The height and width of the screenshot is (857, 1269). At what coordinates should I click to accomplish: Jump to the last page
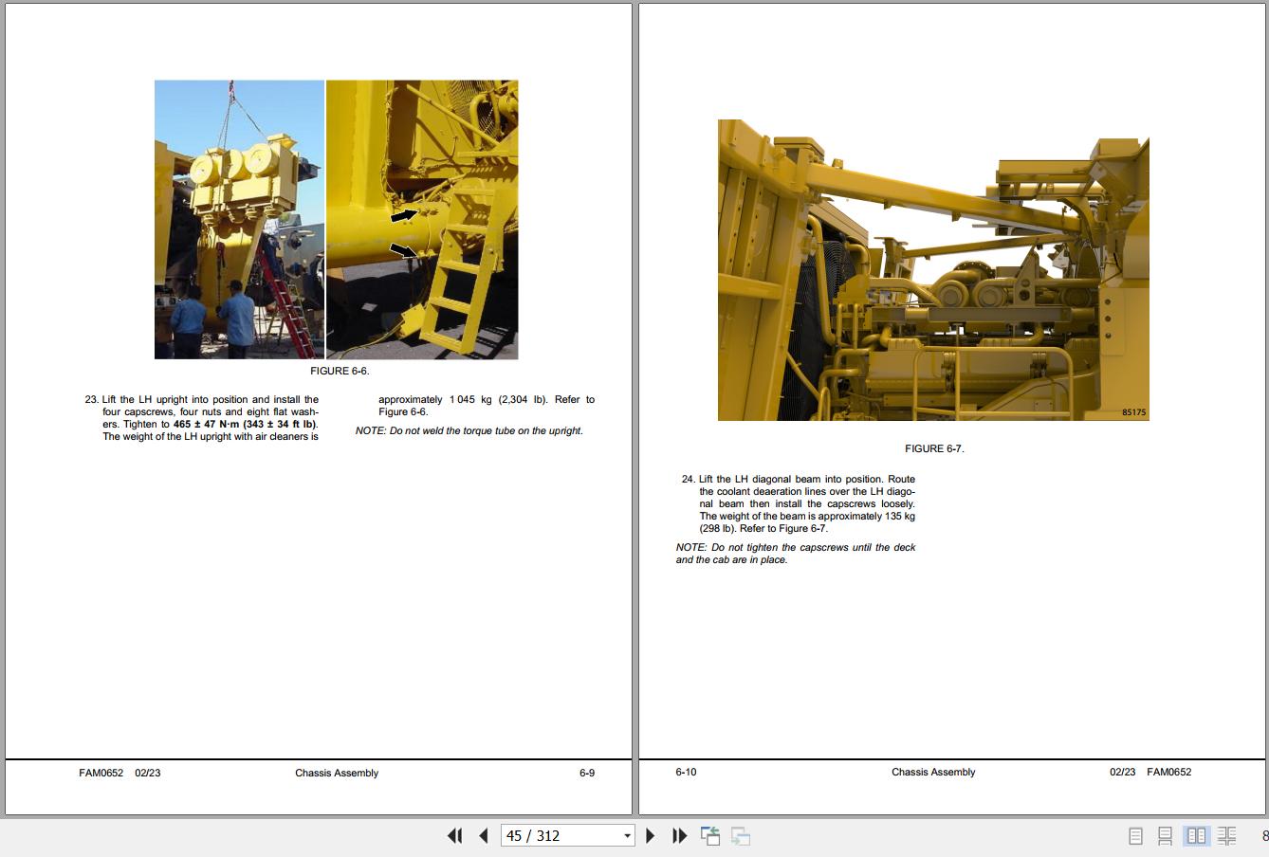[x=679, y=835]
